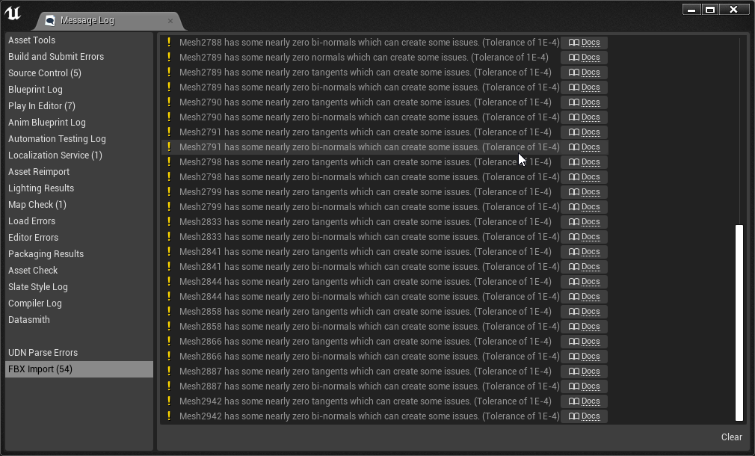The image size is (755, 456).
Task: Click the warning icon on highlighted Mesh2791 row
Action: 170,147
